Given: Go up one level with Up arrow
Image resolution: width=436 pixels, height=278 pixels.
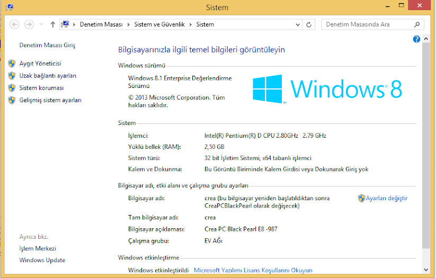Looking at the screenshot, I should point(53,24).
